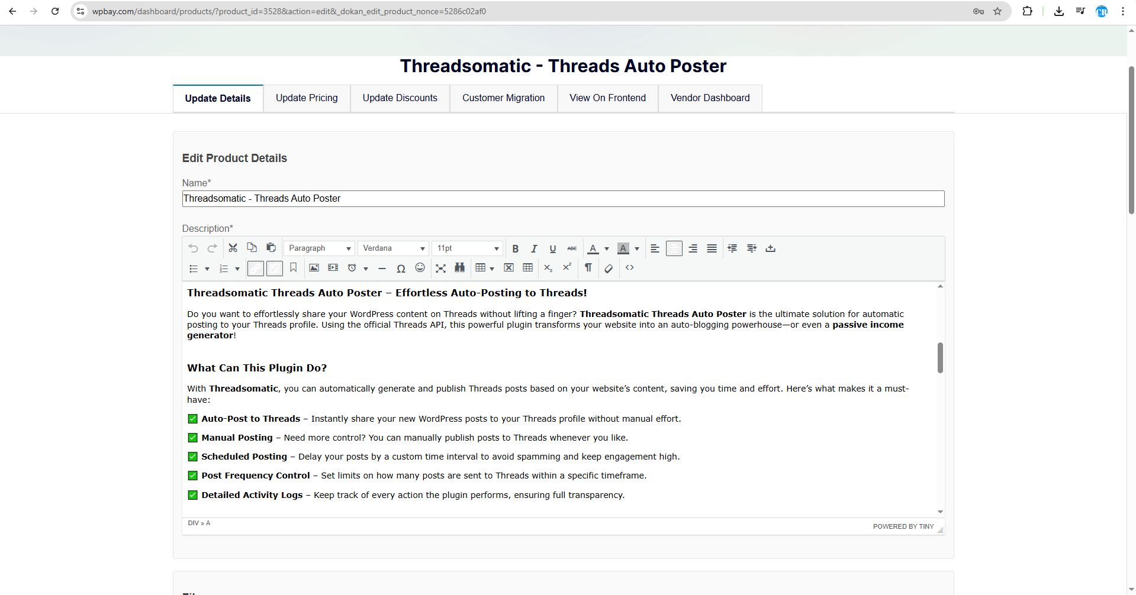
Task: Insert a bullet list
Action: 194,269
